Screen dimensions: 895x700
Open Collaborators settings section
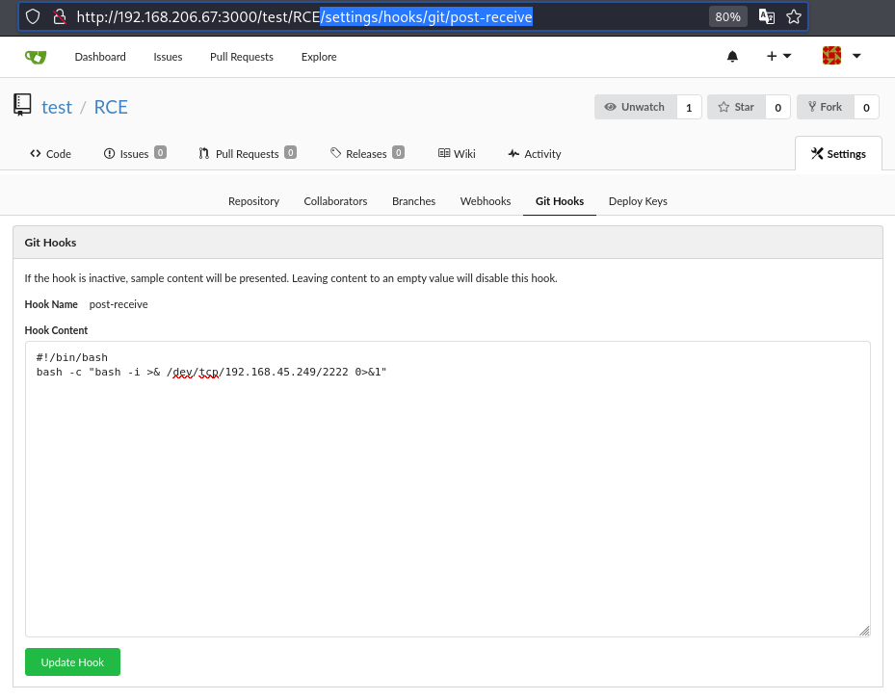pos(335,201)
